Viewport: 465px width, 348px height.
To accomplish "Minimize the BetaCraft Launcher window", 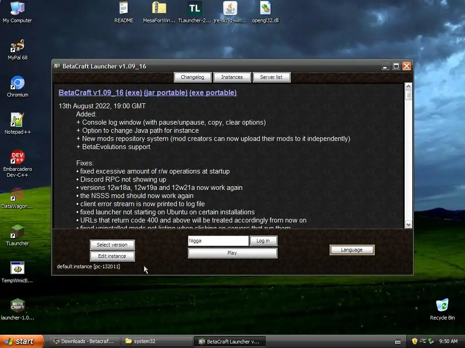I will (x=385, y=66).
